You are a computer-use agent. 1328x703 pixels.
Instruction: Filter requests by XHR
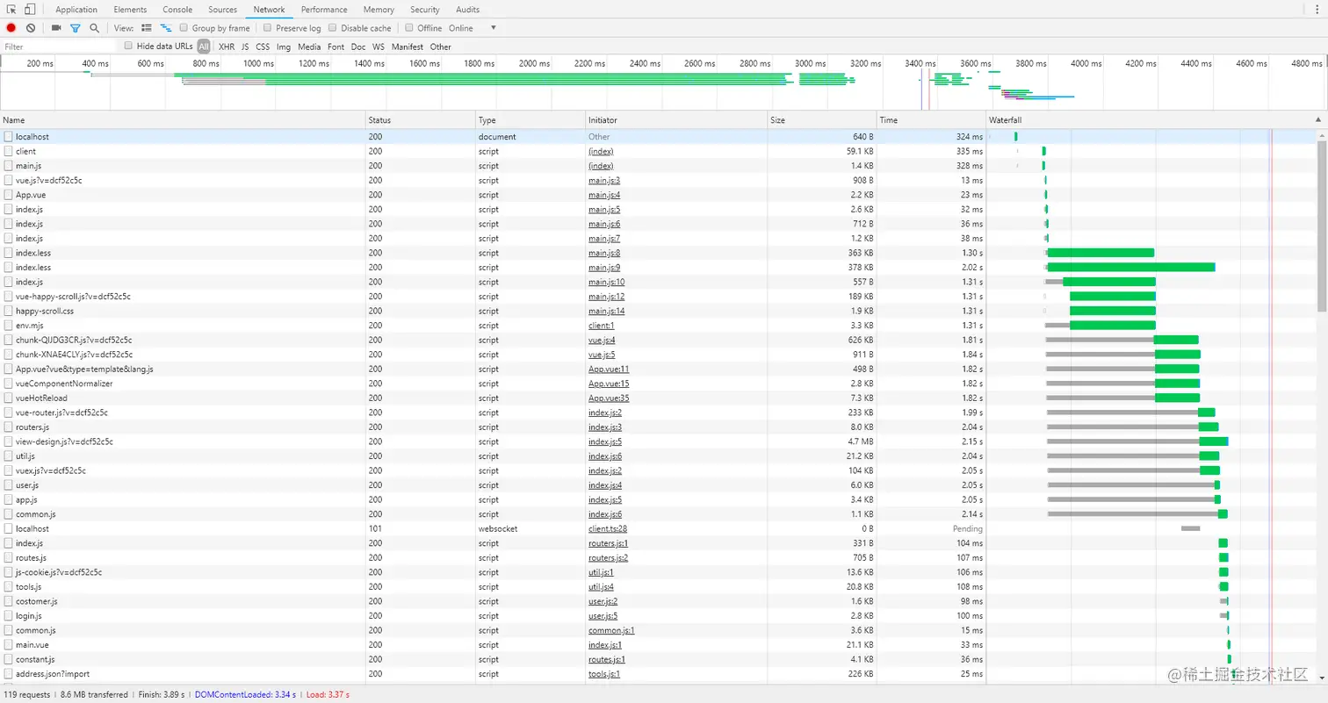pos(227,47)
